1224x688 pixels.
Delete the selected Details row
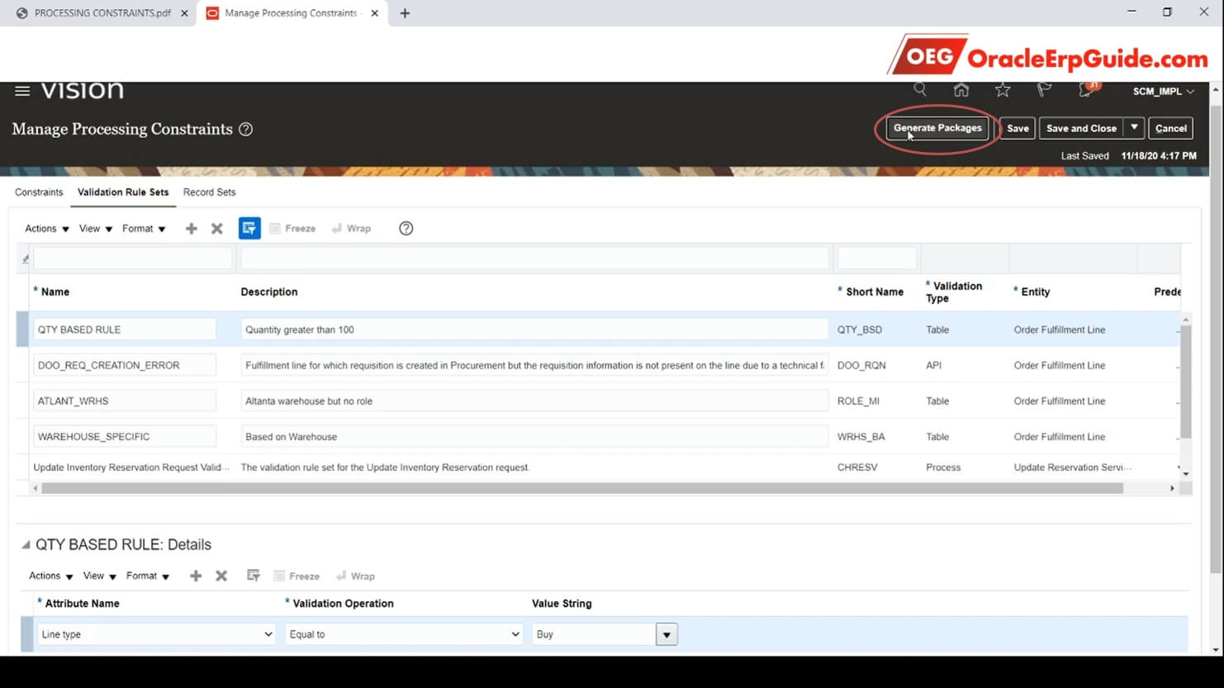221,576
